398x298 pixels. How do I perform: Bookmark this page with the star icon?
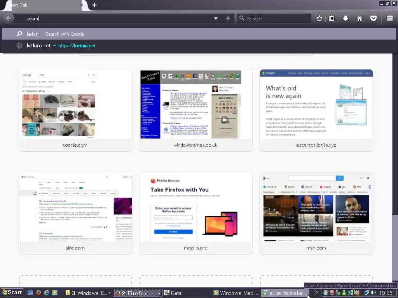pos(319,18)
